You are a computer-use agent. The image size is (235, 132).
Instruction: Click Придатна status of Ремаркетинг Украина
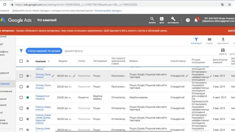coord(83,98)
